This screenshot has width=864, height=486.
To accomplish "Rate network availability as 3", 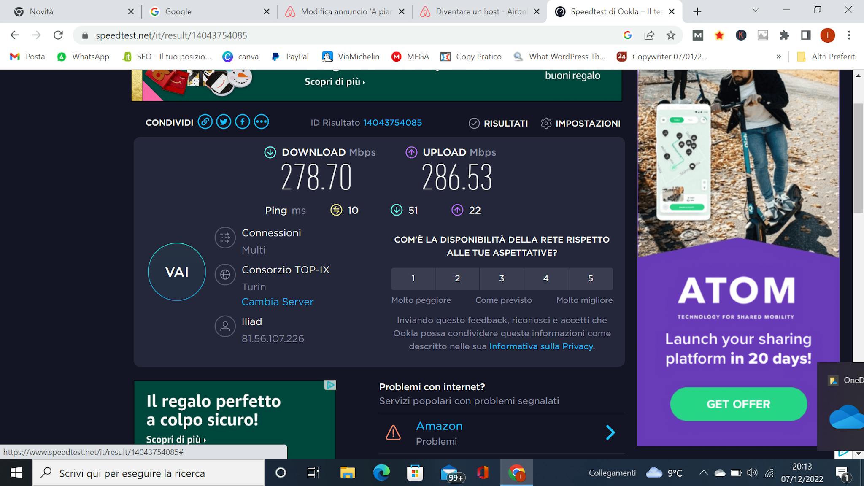I will pyautogui.click(x=502, y=278).
